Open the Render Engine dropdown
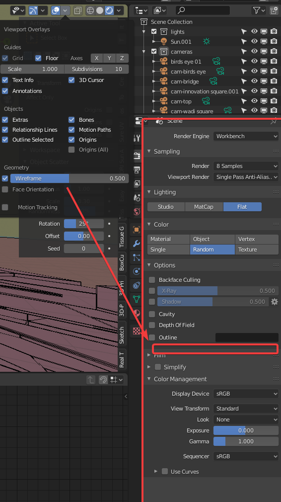The width and height of the screenshot is (281, 502). point(246,136)
